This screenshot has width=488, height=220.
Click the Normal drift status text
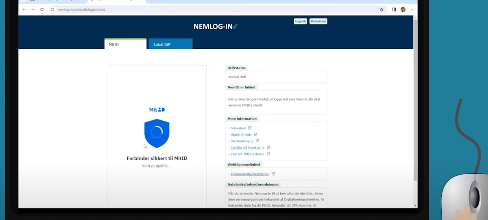(x=237, y=77)
